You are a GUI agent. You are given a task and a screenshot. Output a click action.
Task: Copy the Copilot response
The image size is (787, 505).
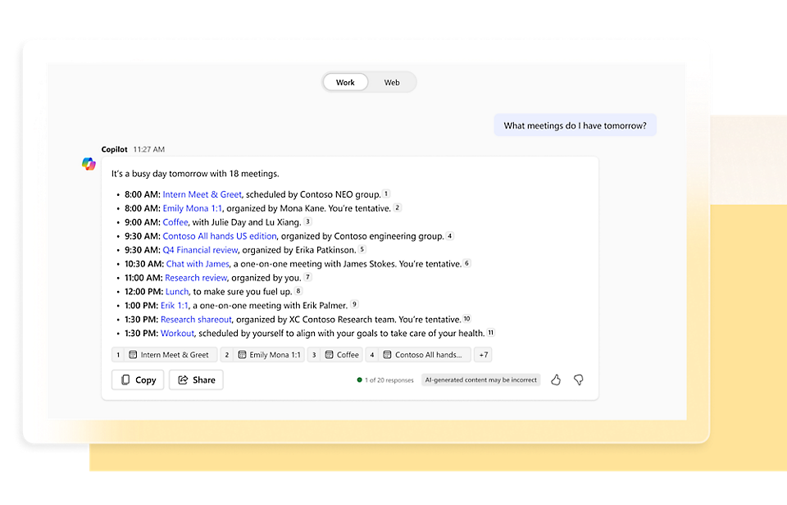138,380
